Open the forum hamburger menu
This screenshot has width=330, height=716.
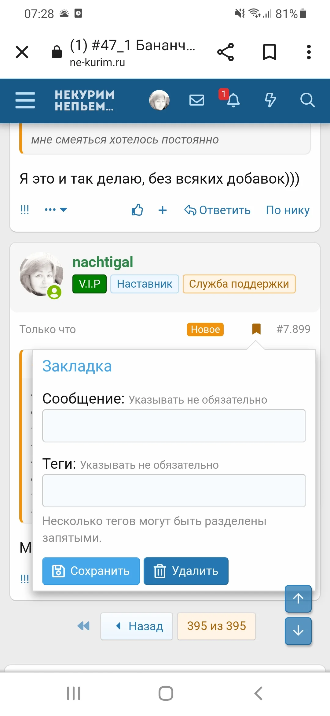[25, 100]
